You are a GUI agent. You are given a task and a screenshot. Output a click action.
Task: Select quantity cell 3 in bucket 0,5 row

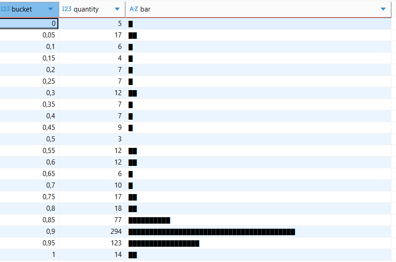point(92,139)
